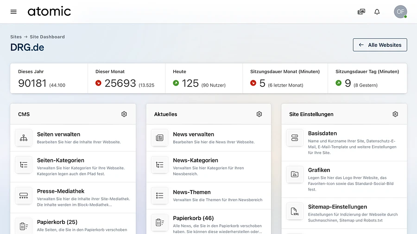Select Presse-Mediathek entry
417x234 pixels.
[x=61, y=191]
